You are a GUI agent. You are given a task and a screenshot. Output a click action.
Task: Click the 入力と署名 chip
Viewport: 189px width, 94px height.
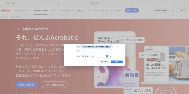point(142,90)
